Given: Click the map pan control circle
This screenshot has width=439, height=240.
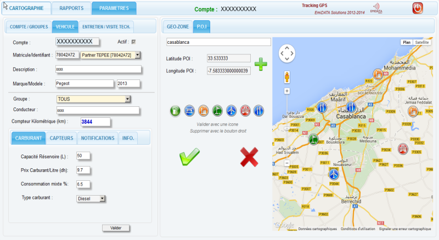Looking at the screenshot, I should tap(287, 54).
